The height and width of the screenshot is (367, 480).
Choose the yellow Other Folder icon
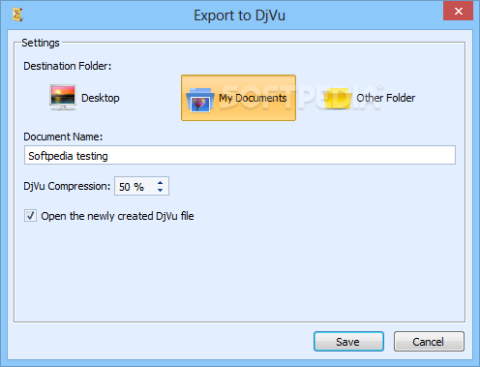point(338,98)
